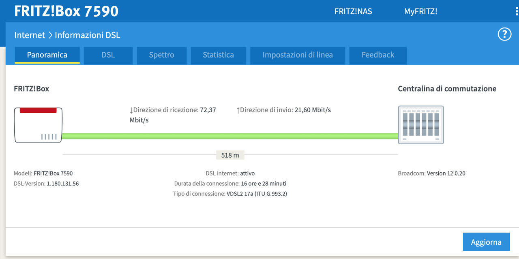Open the Feedback tab

click(378, 55)
